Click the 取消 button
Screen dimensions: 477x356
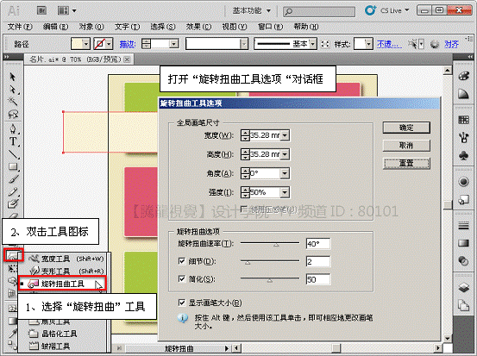click(x=406, y=146)
